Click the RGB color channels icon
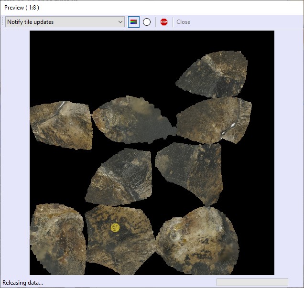This screenshot has width=304, height=288. 134,22
